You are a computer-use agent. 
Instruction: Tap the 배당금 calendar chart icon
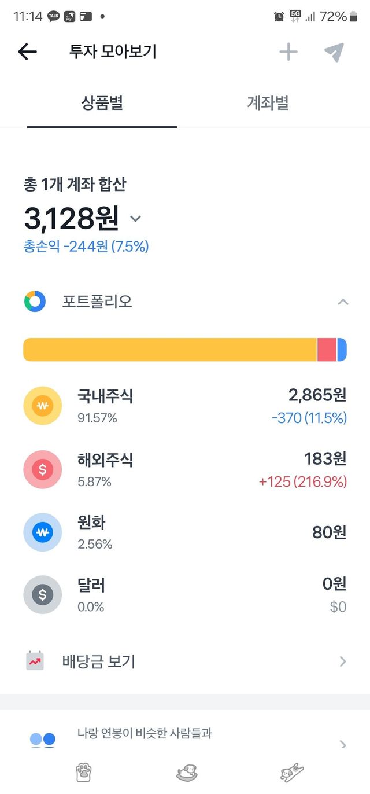(x=35, y=661)
